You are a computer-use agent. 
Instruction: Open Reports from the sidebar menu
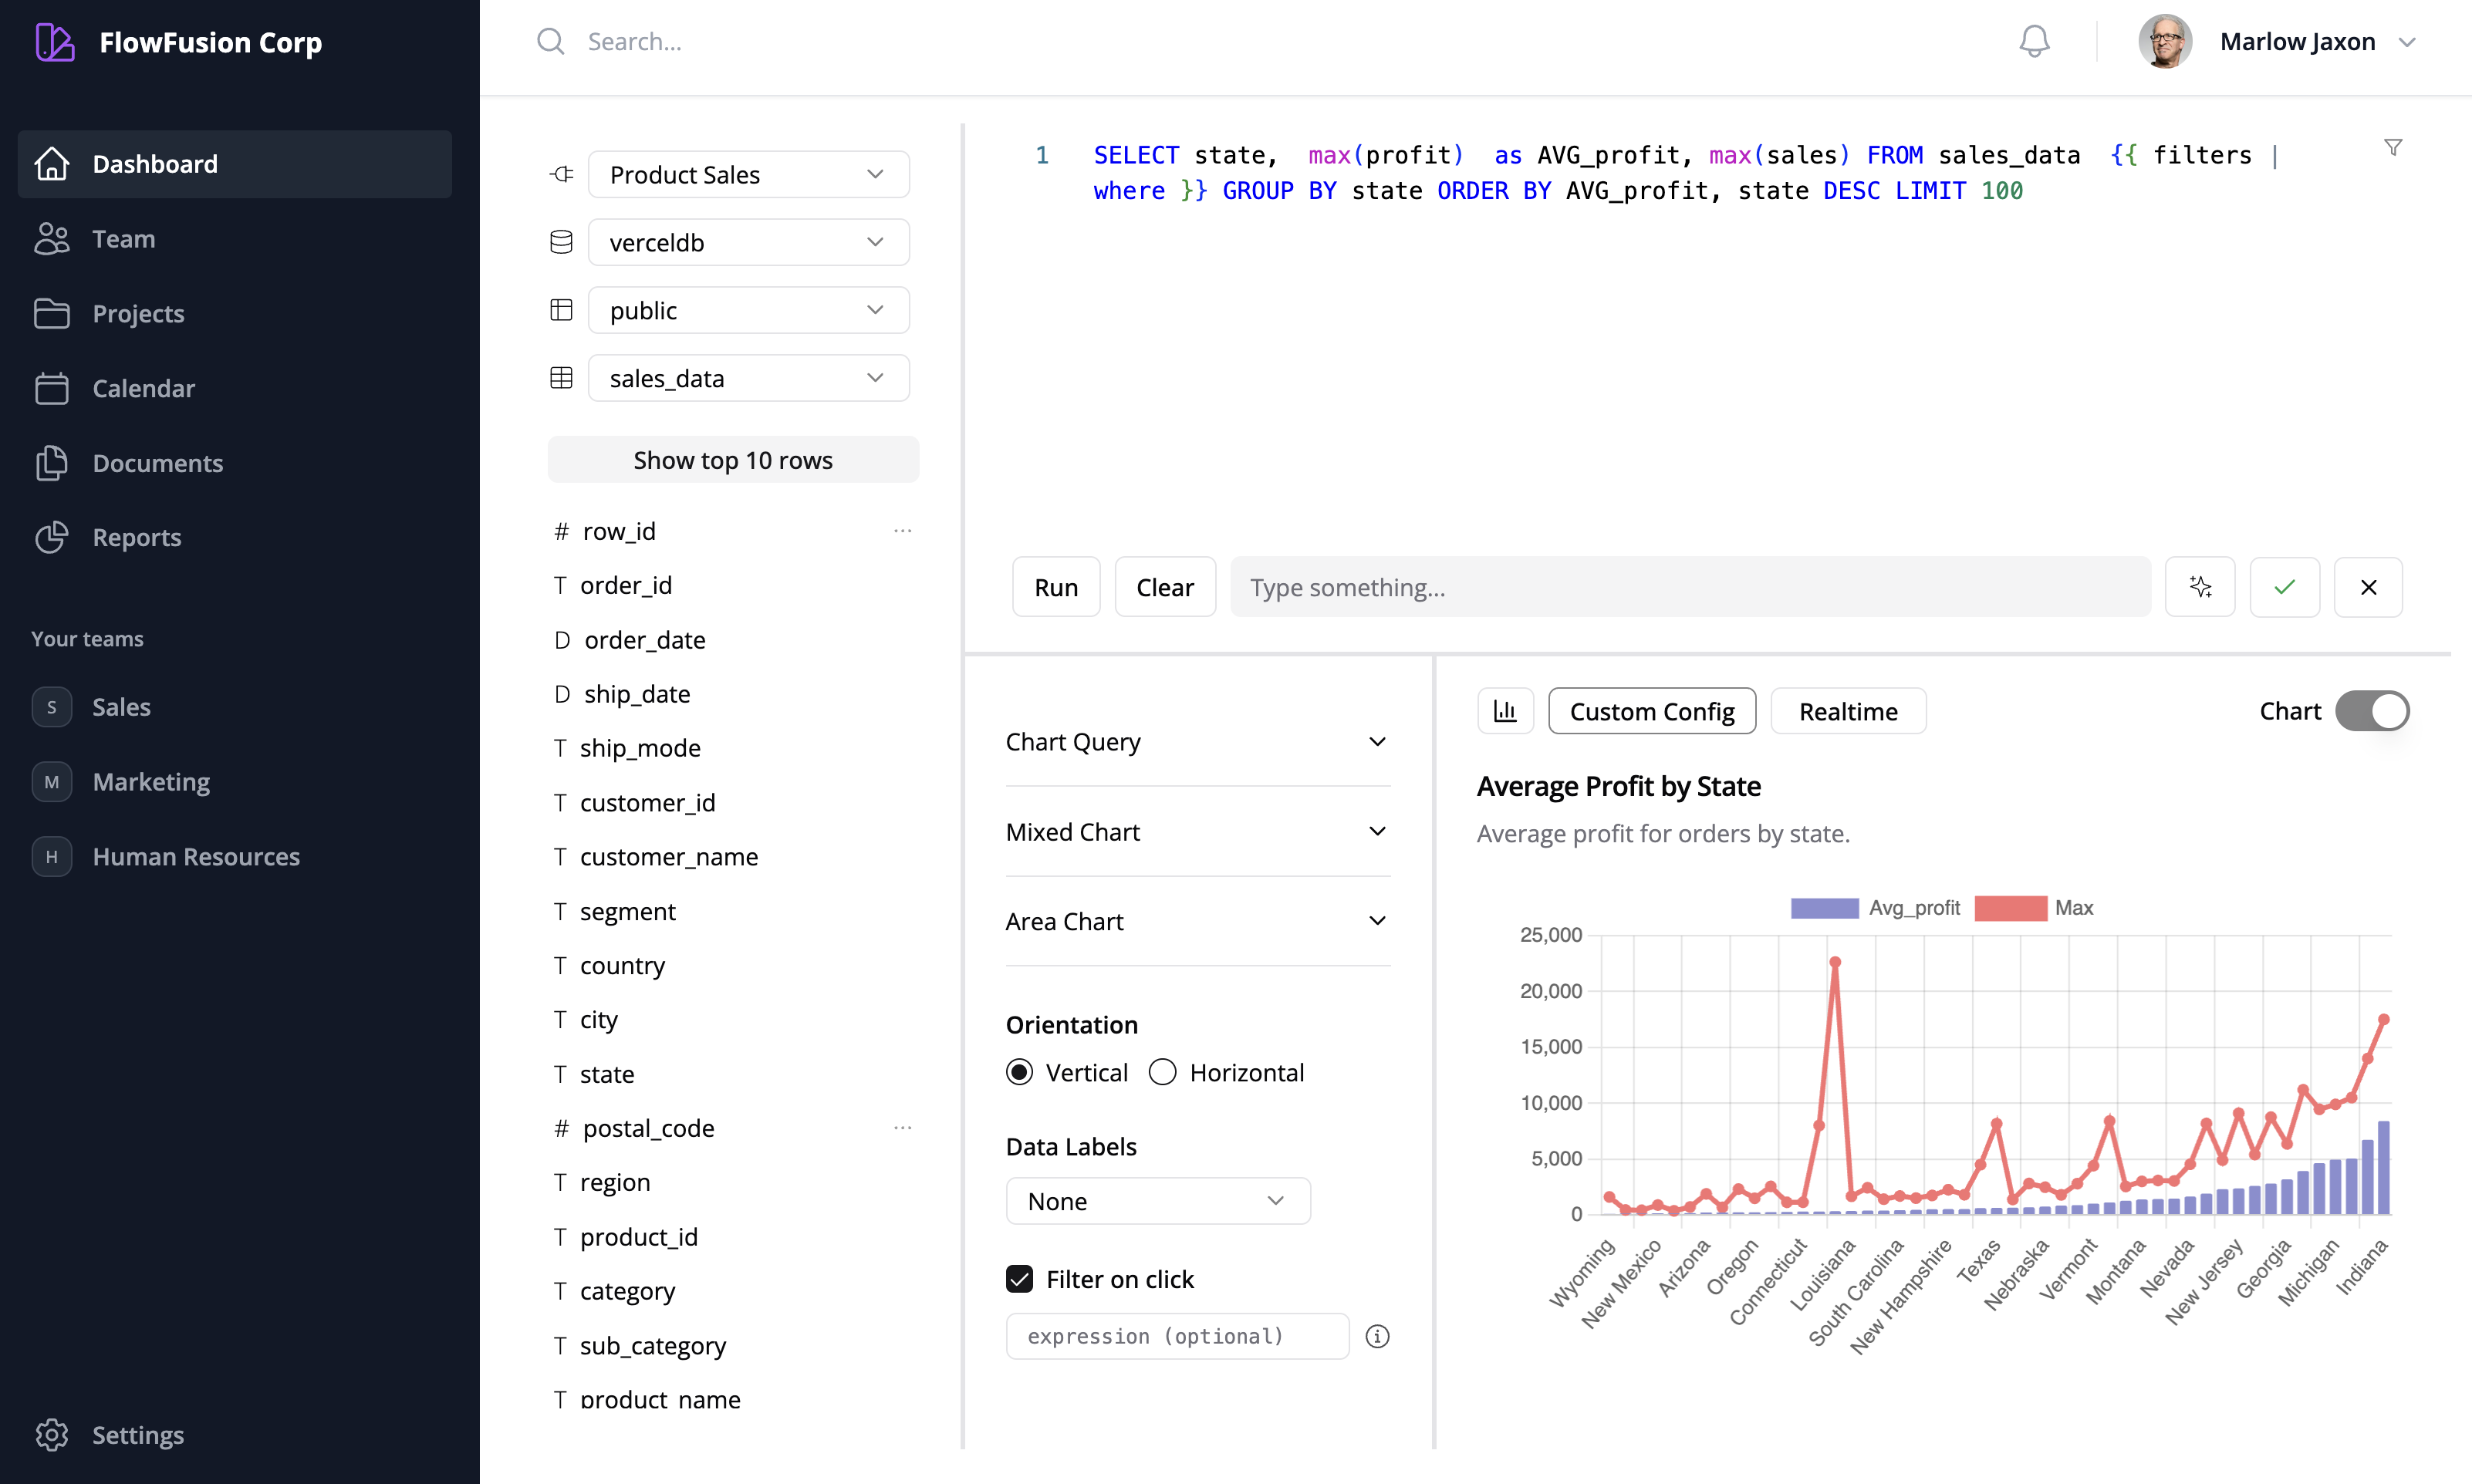(137, 537)
